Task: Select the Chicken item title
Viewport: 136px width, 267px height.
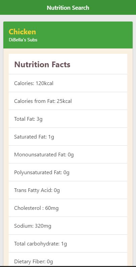Action: (22, 32)
